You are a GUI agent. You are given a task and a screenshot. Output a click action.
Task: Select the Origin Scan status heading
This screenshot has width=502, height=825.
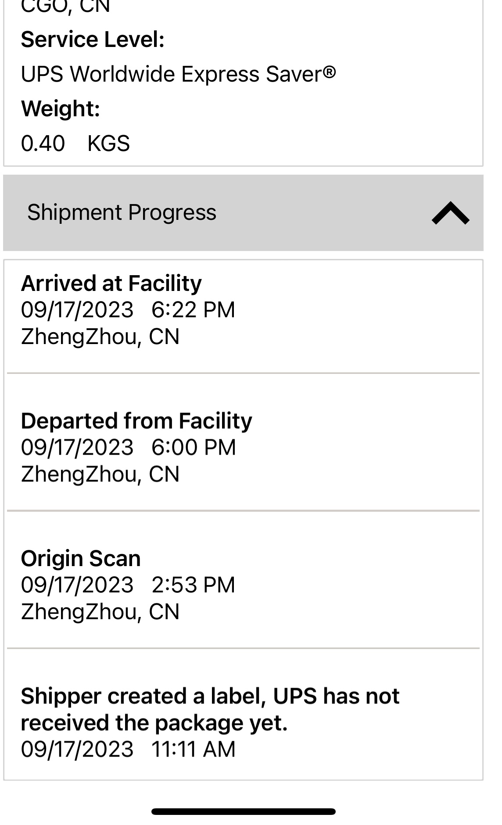coord(81,559)
